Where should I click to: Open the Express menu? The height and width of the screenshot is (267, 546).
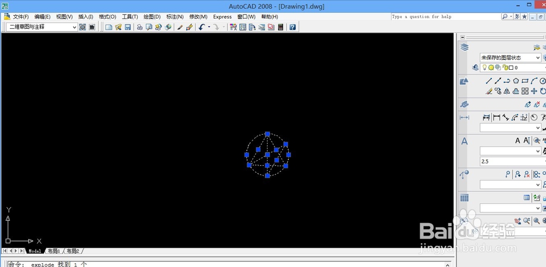pos(223,17)
